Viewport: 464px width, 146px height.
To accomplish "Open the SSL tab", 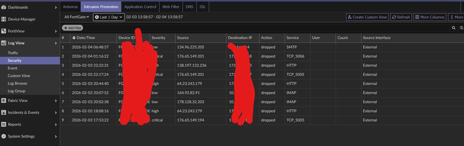I will click(202, 7).
